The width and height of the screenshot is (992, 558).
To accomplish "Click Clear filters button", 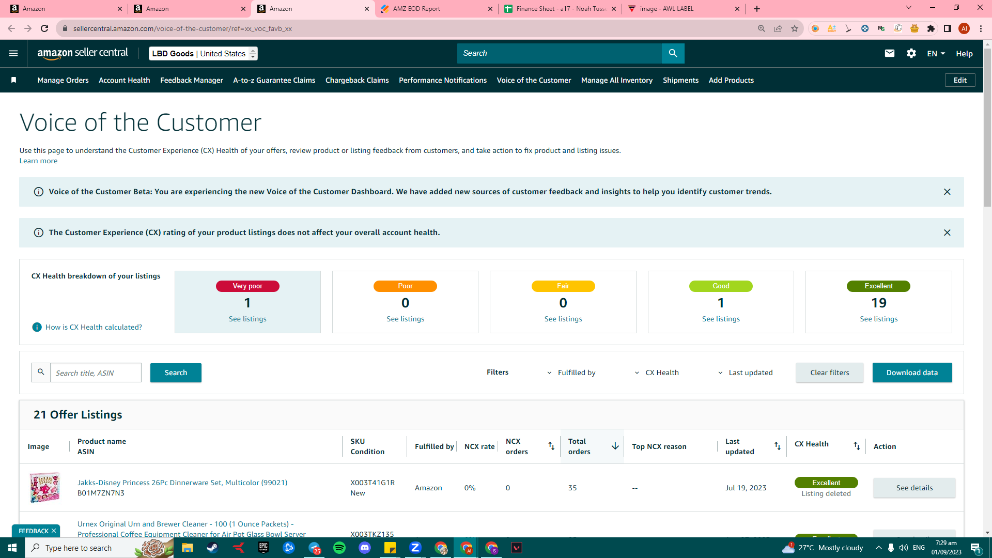I will pos(830,373).
